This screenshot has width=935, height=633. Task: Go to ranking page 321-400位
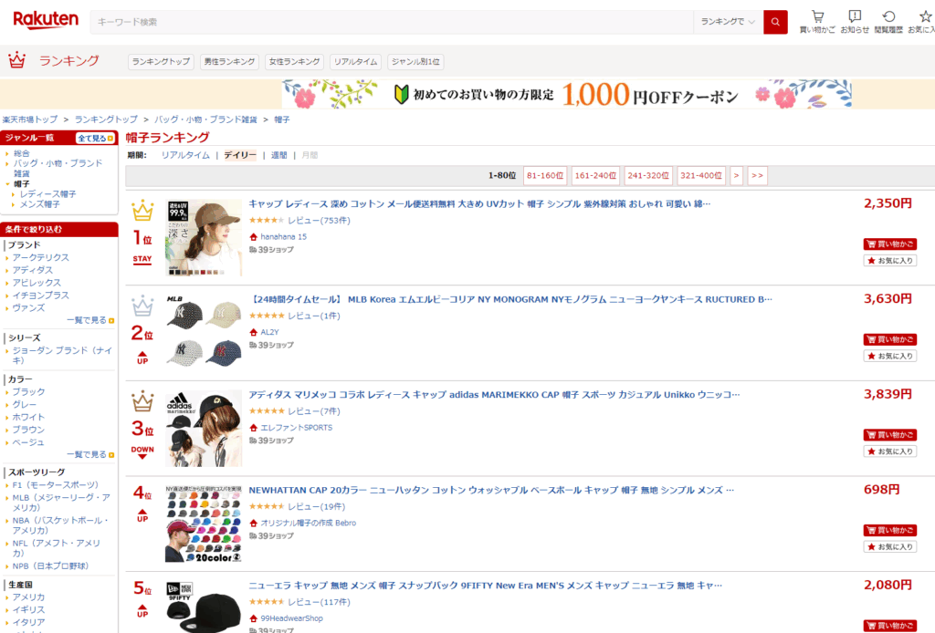point(701,176)
